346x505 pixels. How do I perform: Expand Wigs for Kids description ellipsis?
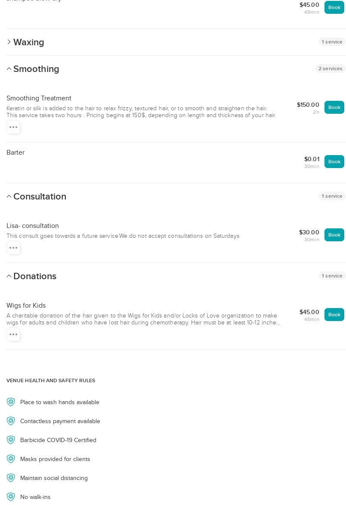13,334
